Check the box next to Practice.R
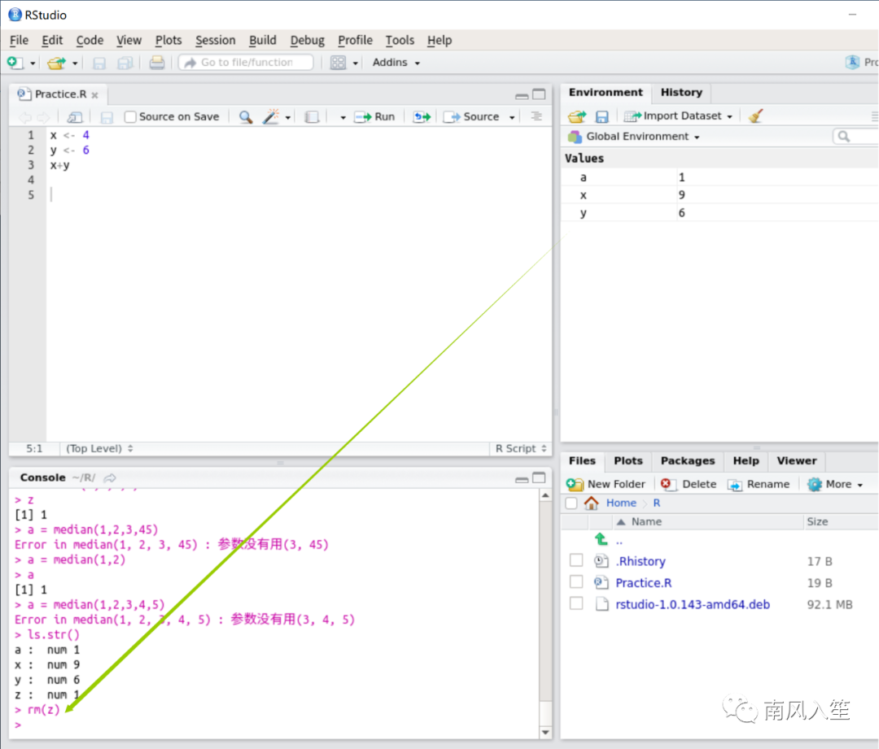The image size is (879, 749). coord(576,582)
